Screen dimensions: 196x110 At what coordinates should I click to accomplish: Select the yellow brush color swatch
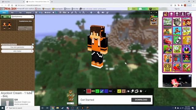coord(119,91)
